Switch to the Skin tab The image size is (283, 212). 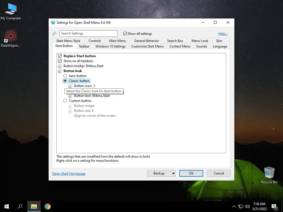click(x=219, y=41)
